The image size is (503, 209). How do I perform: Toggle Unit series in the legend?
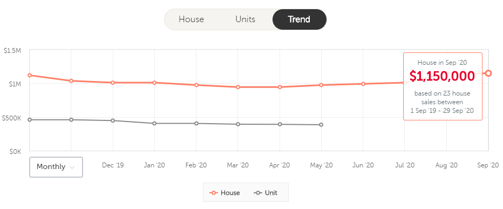266,193
